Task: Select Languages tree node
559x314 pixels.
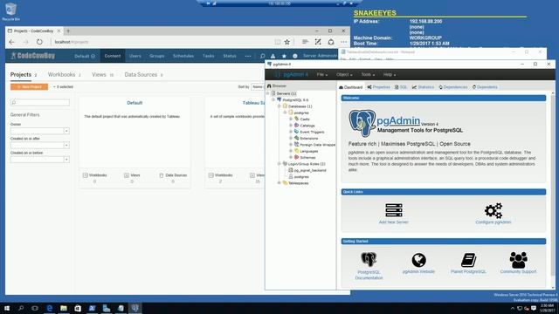Action: click(308, 151)
